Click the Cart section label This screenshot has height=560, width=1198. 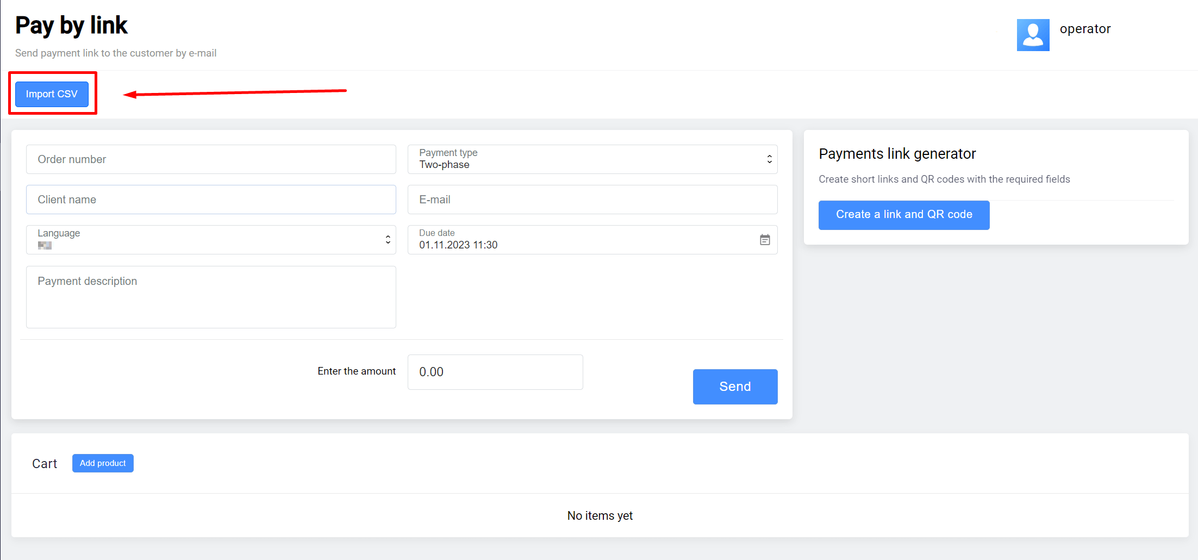click(x=45, y=464)
